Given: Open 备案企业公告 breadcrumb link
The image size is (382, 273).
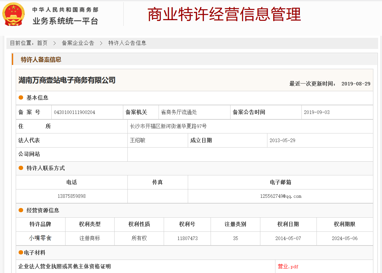Looking at the screenshot, I should tap(78, 43).
